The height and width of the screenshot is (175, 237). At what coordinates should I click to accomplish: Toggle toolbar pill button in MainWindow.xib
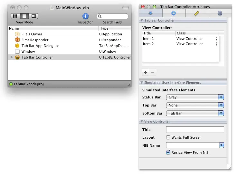coord(126,8)
